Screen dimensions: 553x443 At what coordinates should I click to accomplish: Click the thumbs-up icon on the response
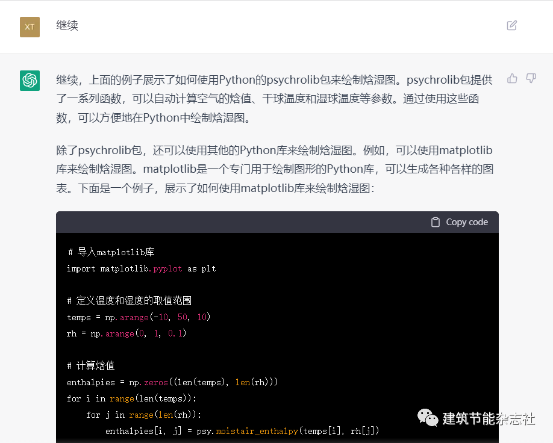pyautogui.click(x=511, y=78)
